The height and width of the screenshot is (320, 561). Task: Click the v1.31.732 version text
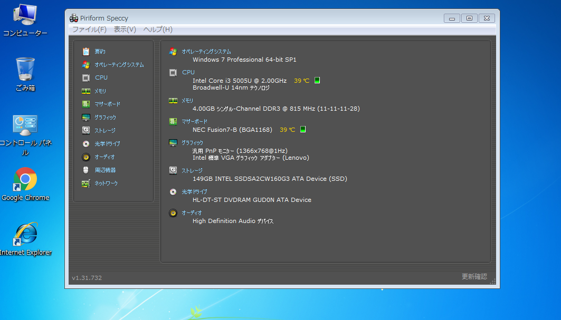click(x=87, y=278)
